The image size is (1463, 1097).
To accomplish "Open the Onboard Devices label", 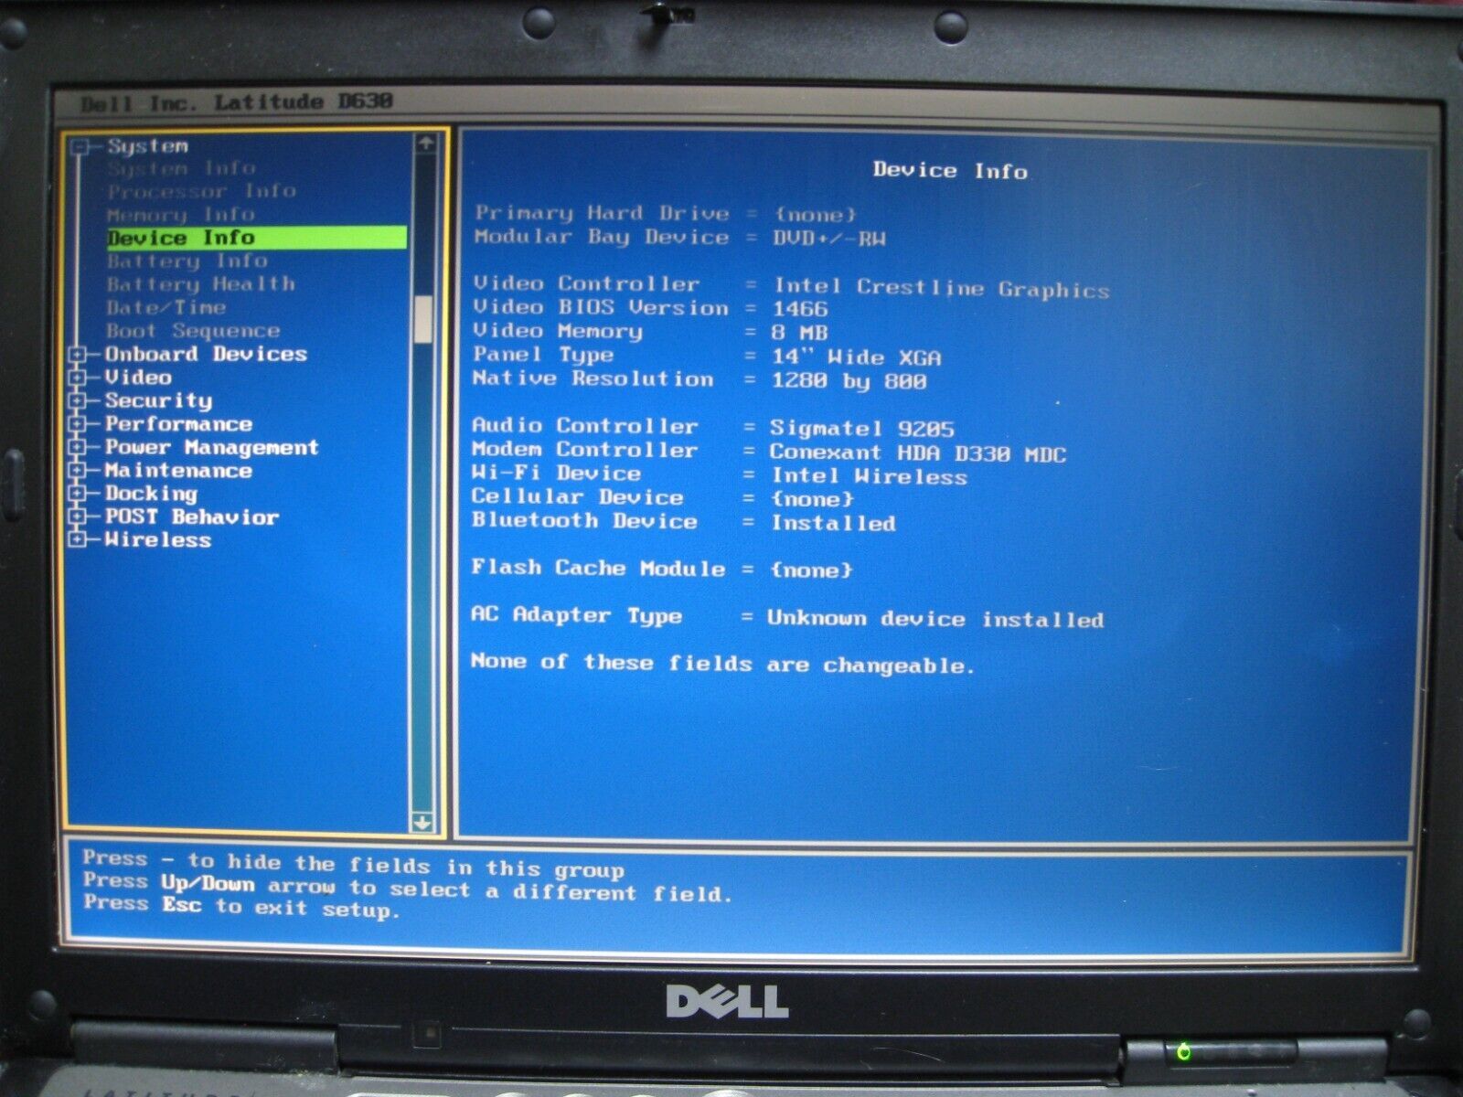I will 206,354.
